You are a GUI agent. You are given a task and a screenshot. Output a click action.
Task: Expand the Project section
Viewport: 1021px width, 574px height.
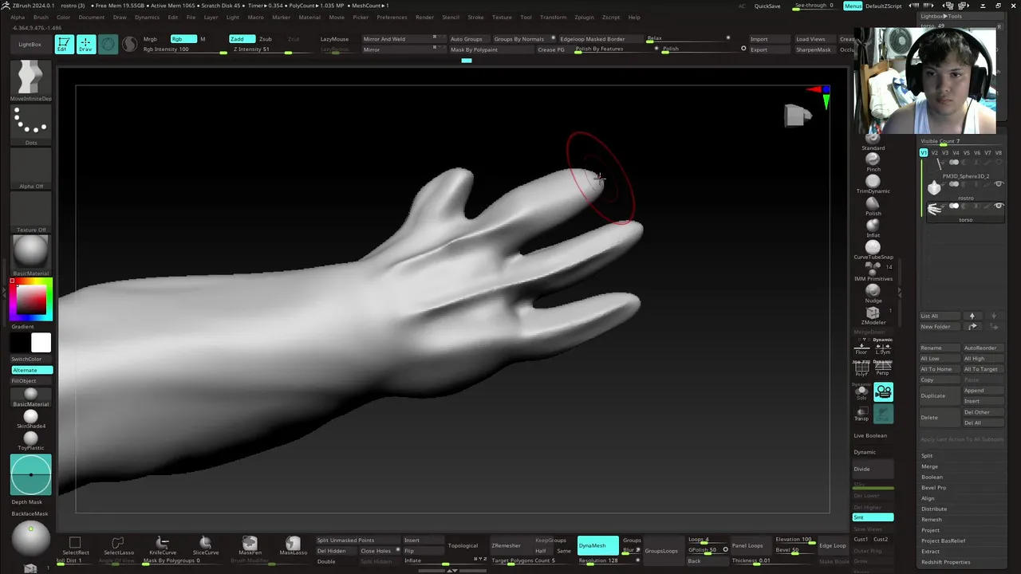click(930, 530)
